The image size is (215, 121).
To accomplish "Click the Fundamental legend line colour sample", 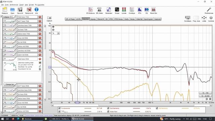I will tap(88, 108).
